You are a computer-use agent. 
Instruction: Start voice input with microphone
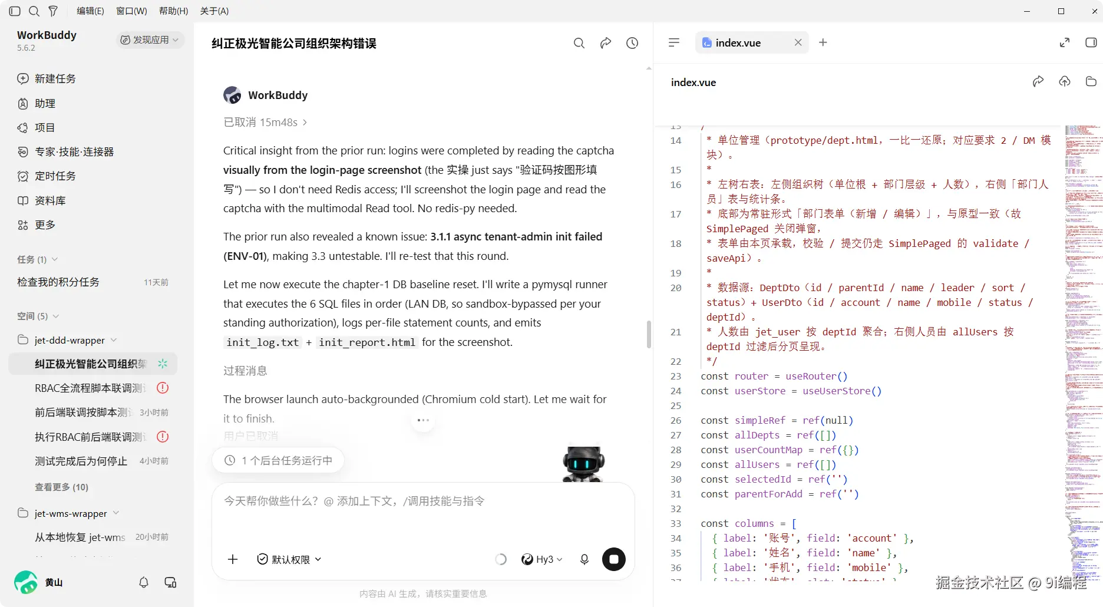pos(584,559)
